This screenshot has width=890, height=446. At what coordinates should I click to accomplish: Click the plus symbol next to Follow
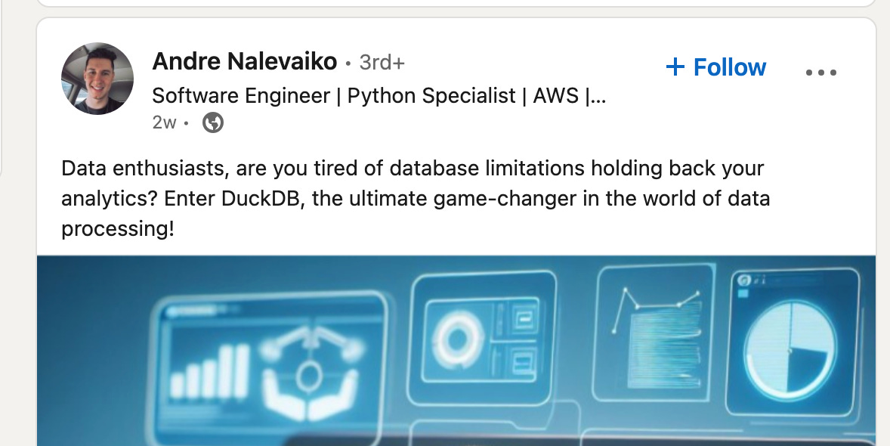(675, 68)
